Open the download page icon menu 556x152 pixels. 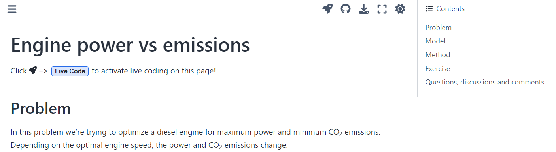coord(364,9)
